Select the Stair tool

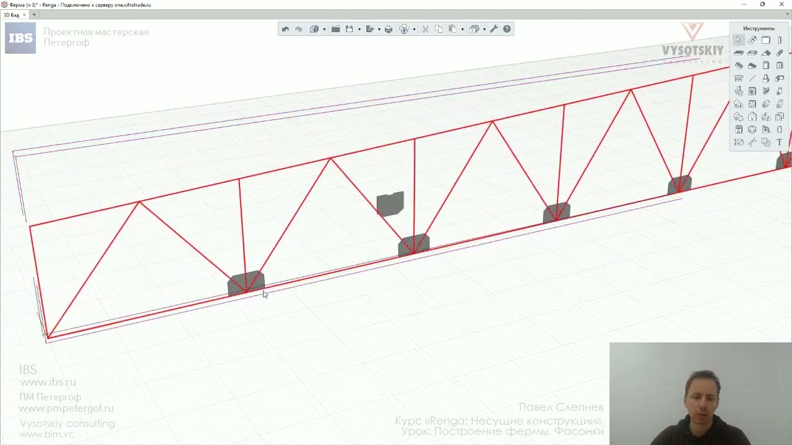tap(739, 66)
